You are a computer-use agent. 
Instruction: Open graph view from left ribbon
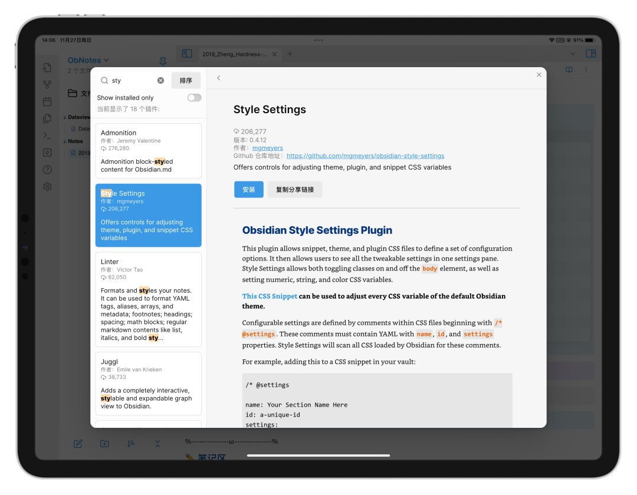point(47,85)
